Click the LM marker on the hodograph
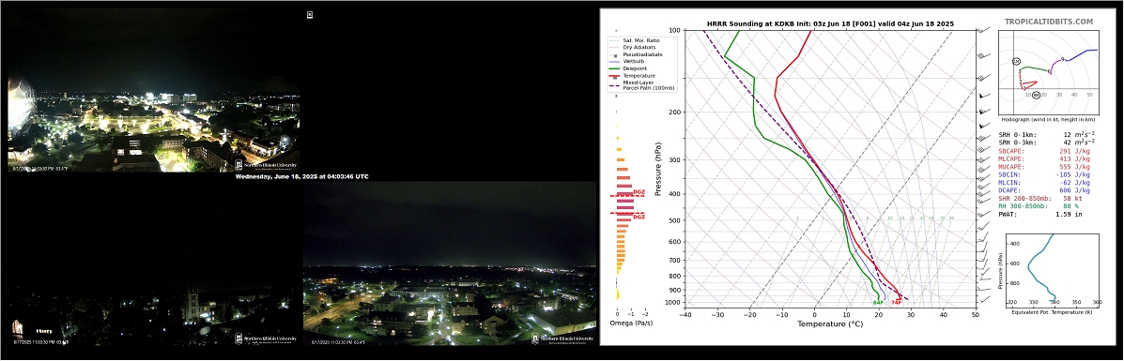This screenshot has width=1124, height=361. (x=1016, y=62)
